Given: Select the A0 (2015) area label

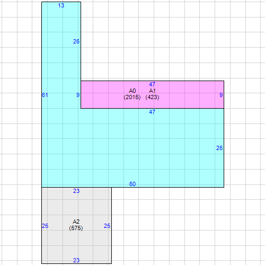Looking at the screenshot, I should [132, 94].
